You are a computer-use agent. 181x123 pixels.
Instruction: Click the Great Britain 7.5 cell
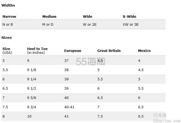pos(100,116)
